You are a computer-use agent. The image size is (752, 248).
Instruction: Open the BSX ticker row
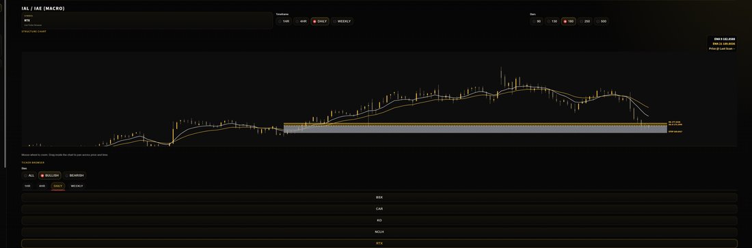point(379,197)
